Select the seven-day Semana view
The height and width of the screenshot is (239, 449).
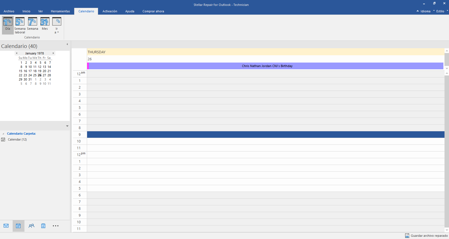click(33, 24)
